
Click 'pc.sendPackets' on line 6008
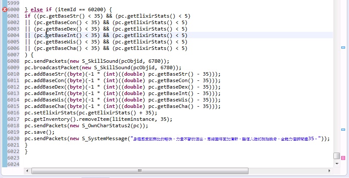click(x=46, y=61)
